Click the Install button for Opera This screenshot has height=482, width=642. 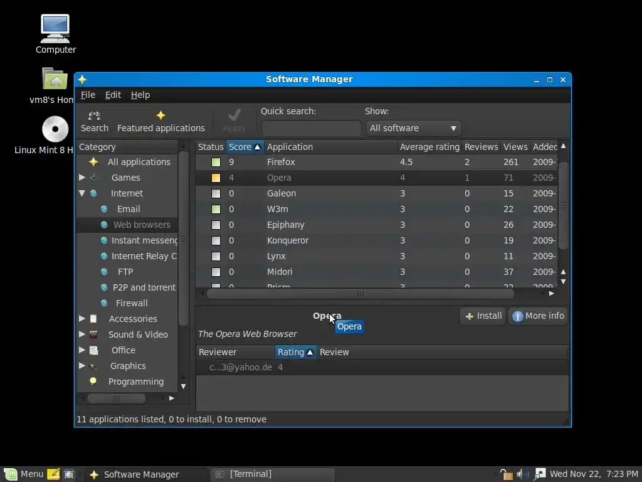click(x=483, y=316)
